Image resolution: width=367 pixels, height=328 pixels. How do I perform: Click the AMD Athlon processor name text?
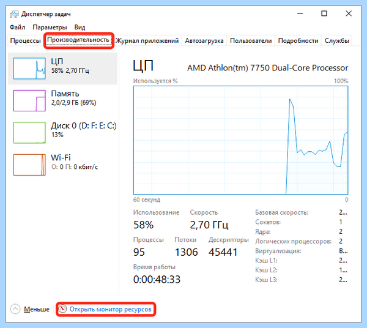coord(267,68)
